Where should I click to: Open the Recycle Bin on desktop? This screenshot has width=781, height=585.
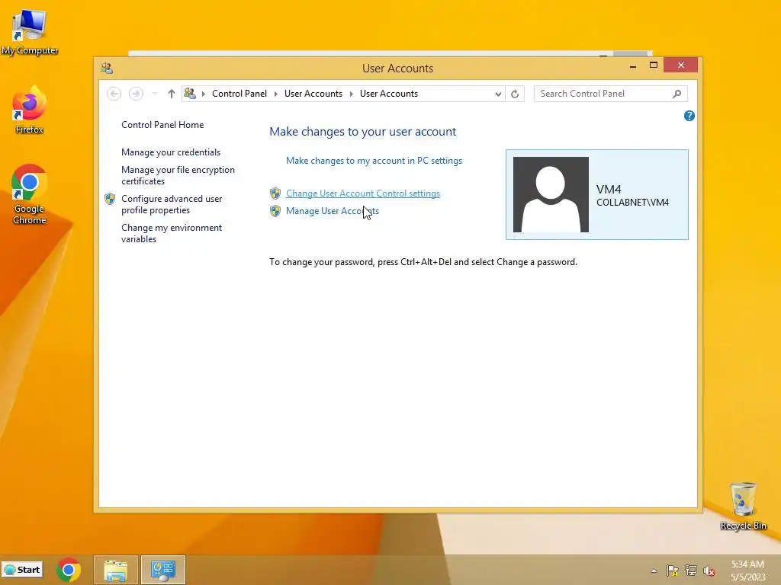[743, 507]
